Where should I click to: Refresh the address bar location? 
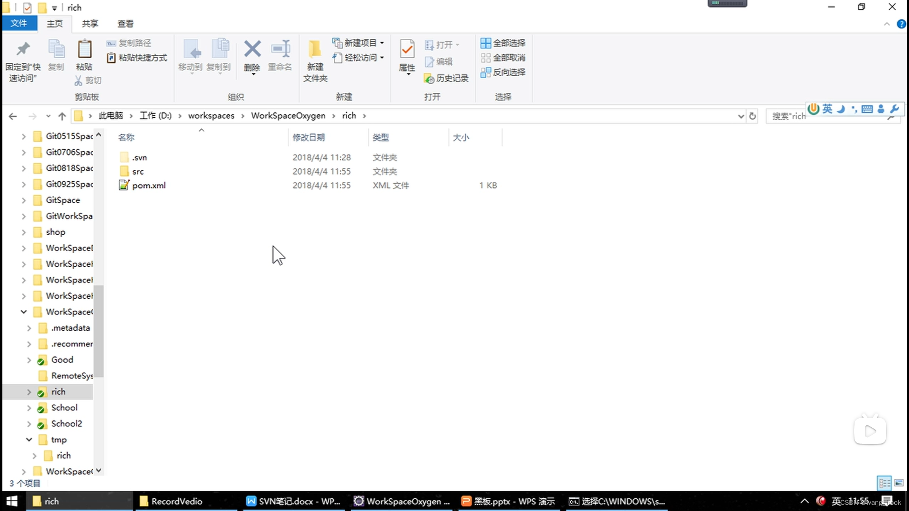pos(752,116)
